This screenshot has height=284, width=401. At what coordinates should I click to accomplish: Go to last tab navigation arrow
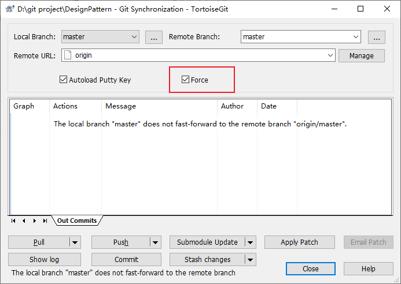(x=45, y=221)
